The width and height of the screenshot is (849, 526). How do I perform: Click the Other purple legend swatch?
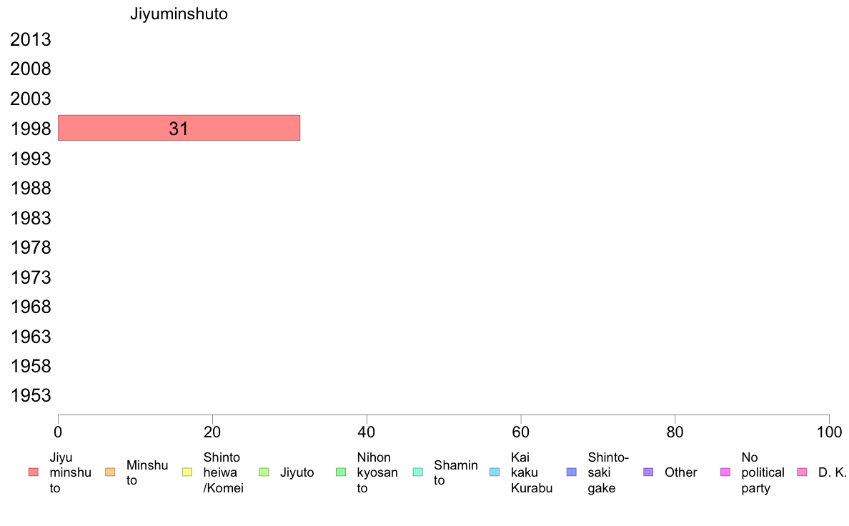(x=649, y=472)
